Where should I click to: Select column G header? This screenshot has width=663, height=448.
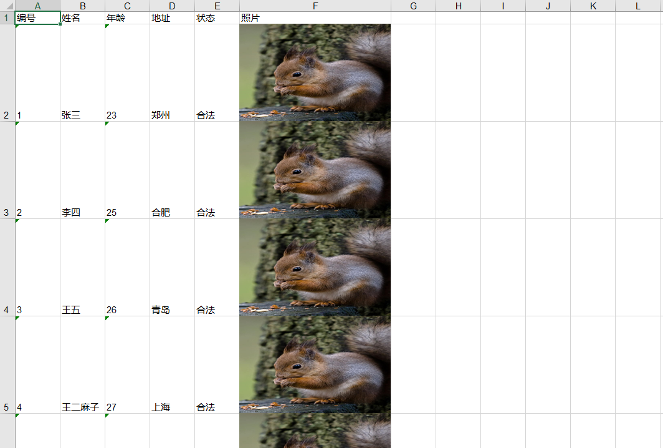413,6
